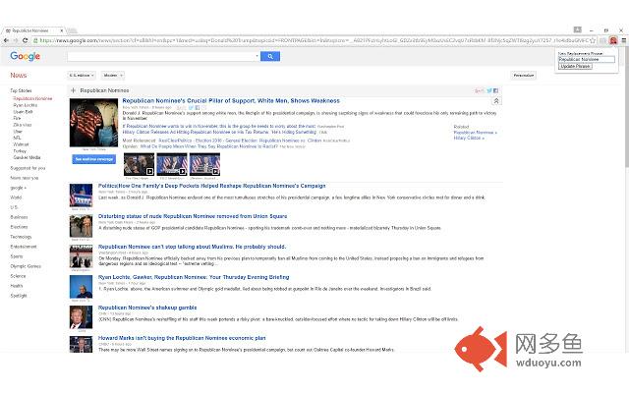
Task: Select Turkey in sidebar topics
Action: point(20,151)
